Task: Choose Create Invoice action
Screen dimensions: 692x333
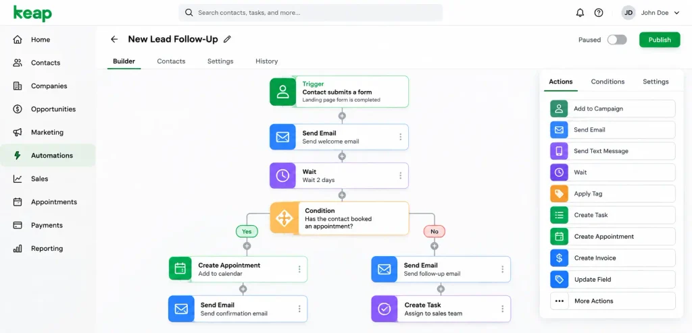Action: (x=612, y=258)
